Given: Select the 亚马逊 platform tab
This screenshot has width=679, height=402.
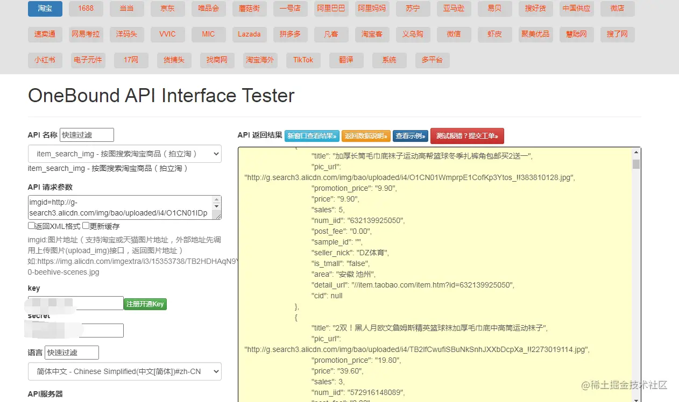Looking at the screenshot, I should [x=454, y=9].
